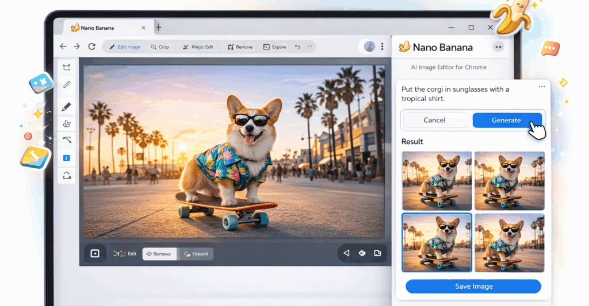Select the highlighted bottom-left result thumbnail
This screenshot has width=589, height=306.
coord(437,242)
